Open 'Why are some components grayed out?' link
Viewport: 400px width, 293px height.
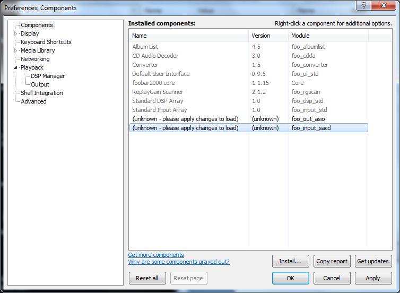coord(179,262)
